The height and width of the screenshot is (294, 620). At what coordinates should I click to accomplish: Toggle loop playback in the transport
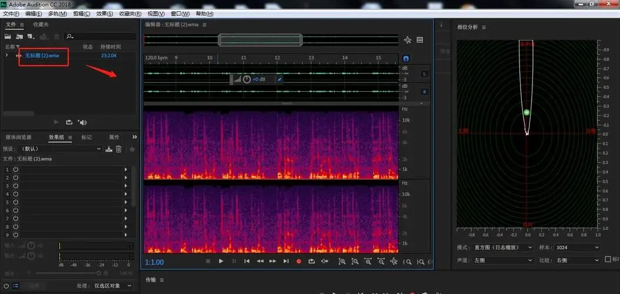311,261
